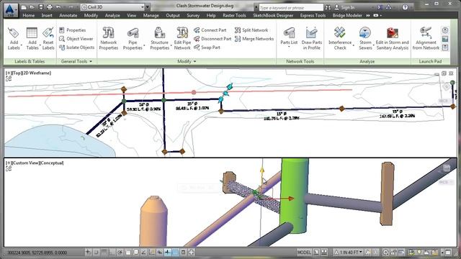Toggle Clean Screen icon in status bar

[448, 253]
